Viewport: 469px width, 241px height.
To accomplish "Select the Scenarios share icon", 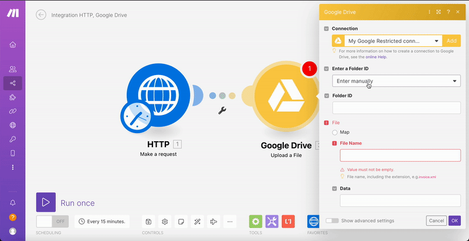I will pos(12,83).
